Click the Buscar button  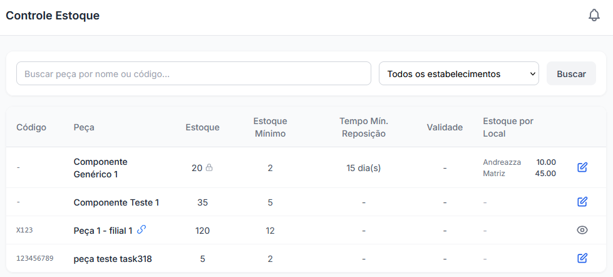click(x=571, y=73)
